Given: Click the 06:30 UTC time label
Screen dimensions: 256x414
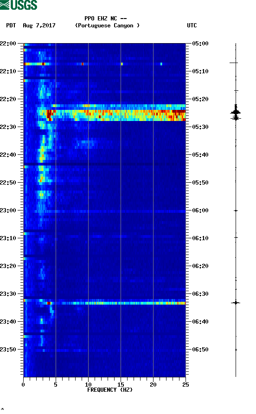Looking at the screenshot, I should point(200,294).
